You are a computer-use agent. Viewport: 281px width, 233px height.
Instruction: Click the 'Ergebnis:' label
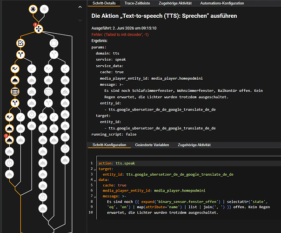tap(100, 41)
